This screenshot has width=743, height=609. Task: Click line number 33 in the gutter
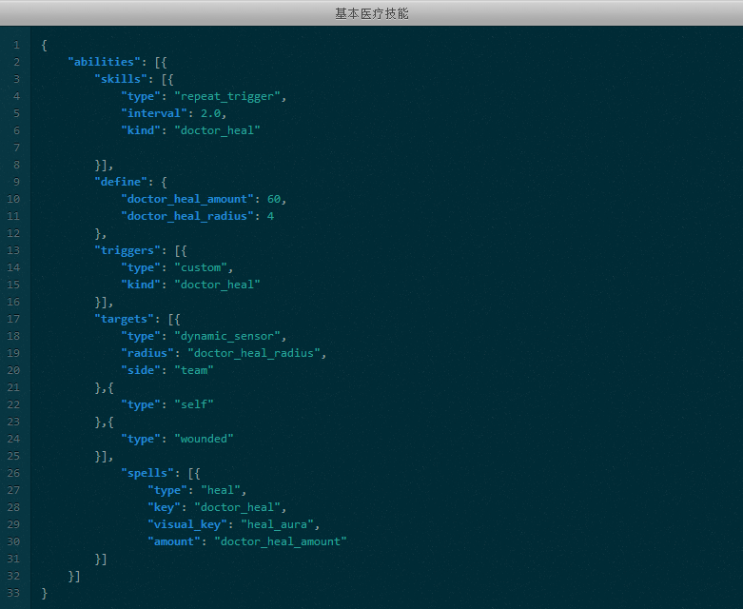point(13,593)
